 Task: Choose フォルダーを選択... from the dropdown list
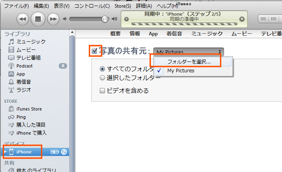point(189,61)
